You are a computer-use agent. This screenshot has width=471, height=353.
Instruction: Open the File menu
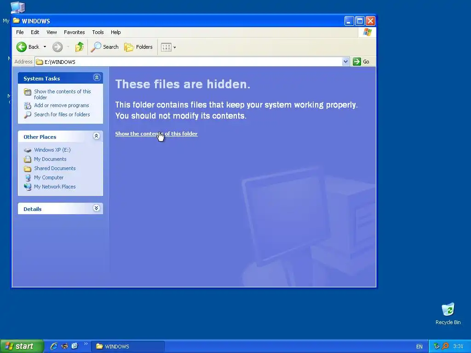point(20,32)
